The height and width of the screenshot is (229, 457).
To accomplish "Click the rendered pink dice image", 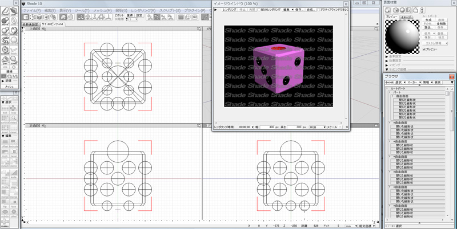I will point(278,66).
